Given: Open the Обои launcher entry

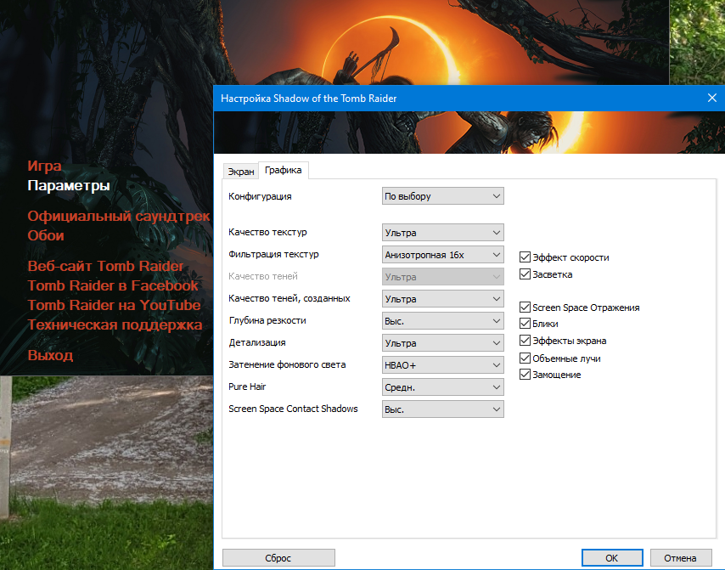Looking at the screenshot, I should tap(45, 235).
